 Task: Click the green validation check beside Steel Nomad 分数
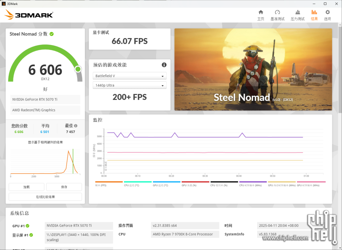tap(52, 34)
